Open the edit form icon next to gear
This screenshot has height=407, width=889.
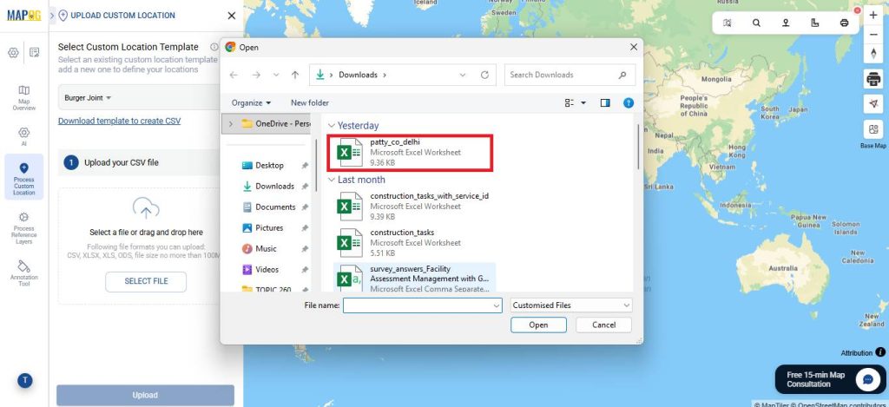(35, 53)
